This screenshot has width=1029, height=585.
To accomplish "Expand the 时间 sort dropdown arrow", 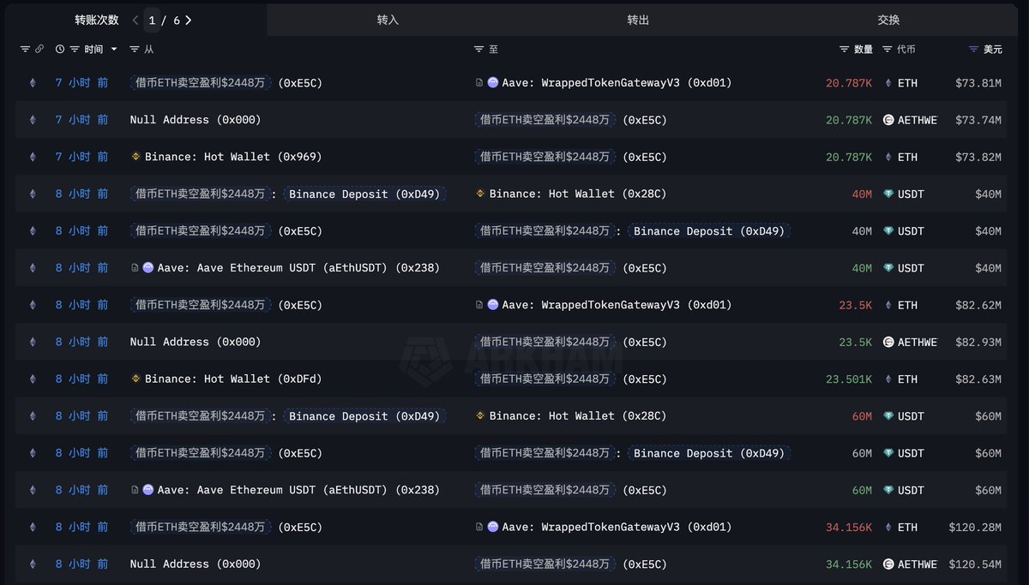I will tap(114, 50).
